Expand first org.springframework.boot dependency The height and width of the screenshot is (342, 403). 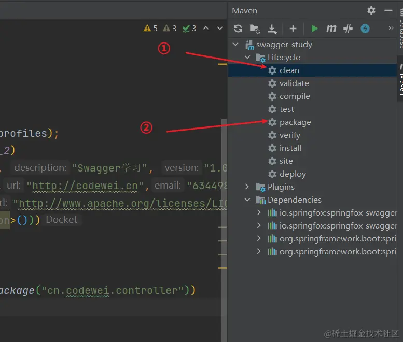pos(259,238)
